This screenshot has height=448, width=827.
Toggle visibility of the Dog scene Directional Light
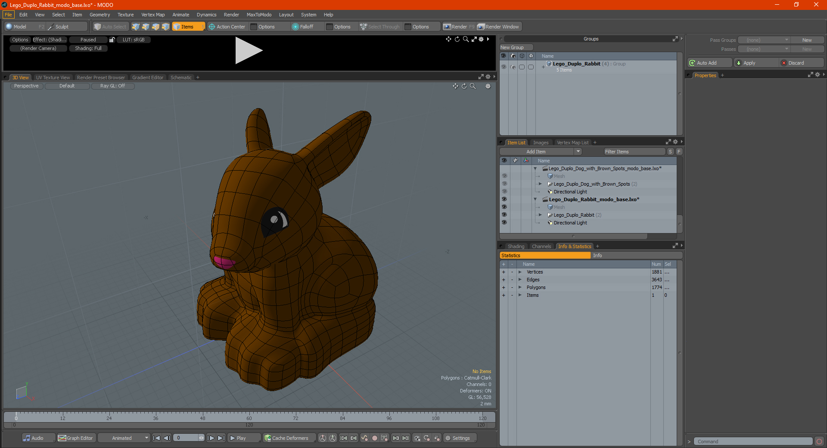[504, 192]
